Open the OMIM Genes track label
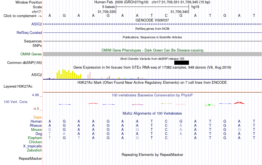Image resolution: width=262 pixels, height=165 pixels. click(x=31, y=54)
